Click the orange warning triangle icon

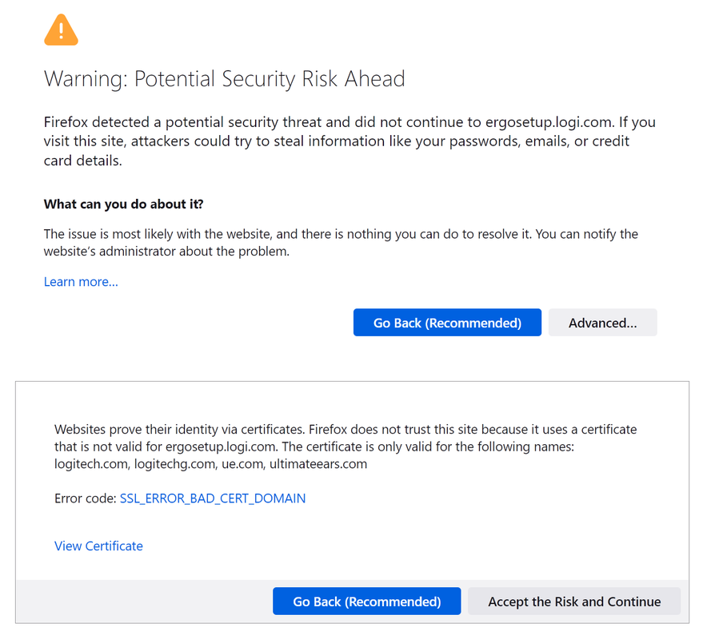[61, 30]
